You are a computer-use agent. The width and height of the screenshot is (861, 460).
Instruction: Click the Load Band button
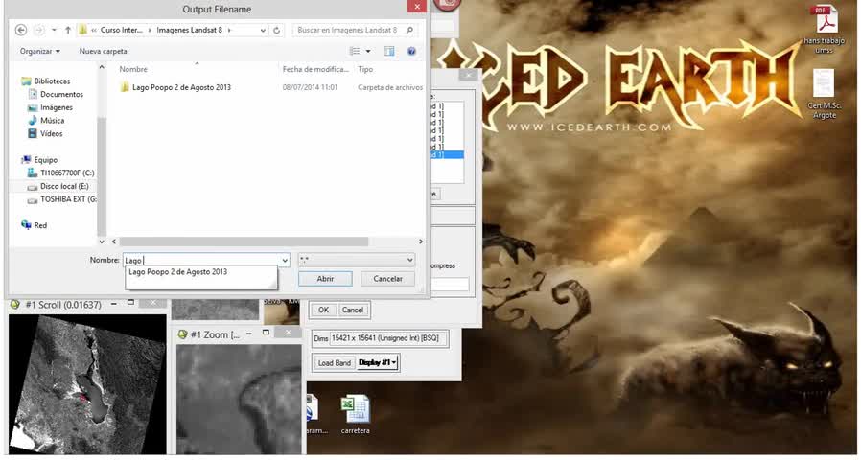[x=334, y=363]
